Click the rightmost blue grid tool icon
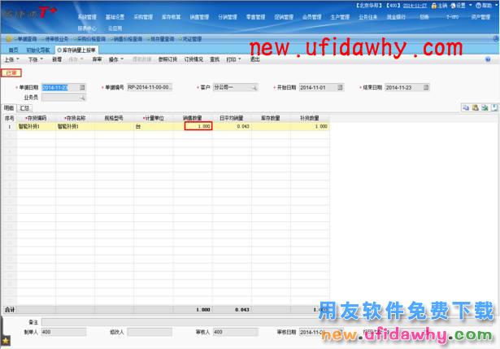The image size is (500, 349). coord(494,108)
